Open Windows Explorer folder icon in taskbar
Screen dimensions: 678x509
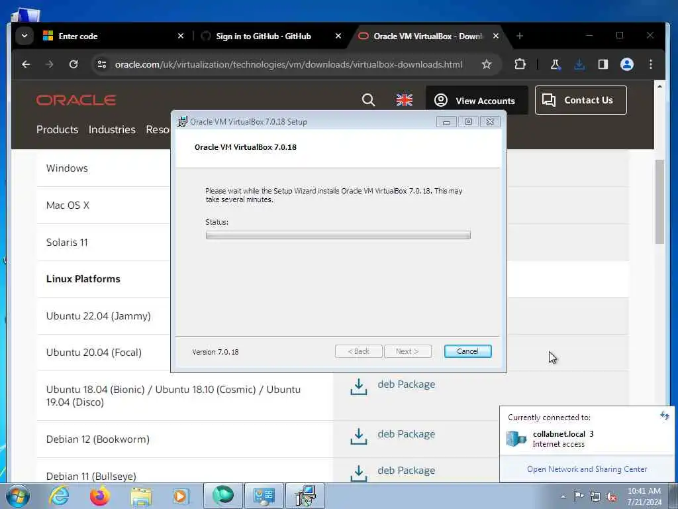pos(141,496)
